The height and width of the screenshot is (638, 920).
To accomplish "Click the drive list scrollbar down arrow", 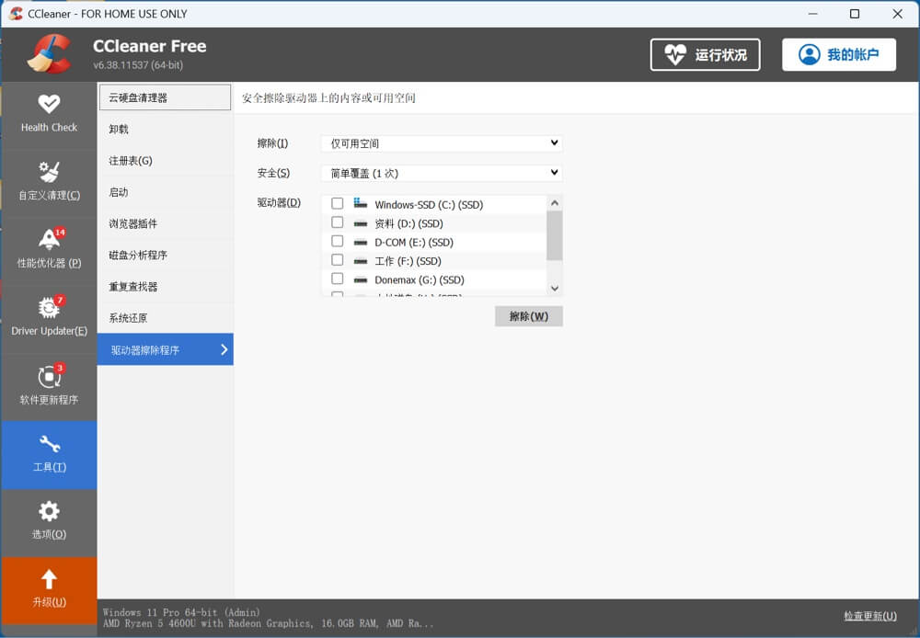I will 554,288.
